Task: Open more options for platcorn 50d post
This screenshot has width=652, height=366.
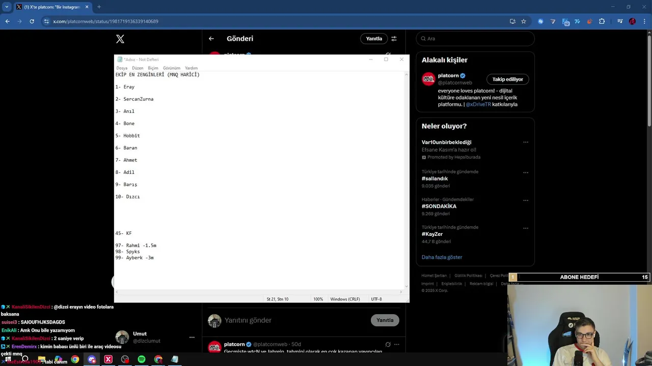Action: click(x=397, y=344)
